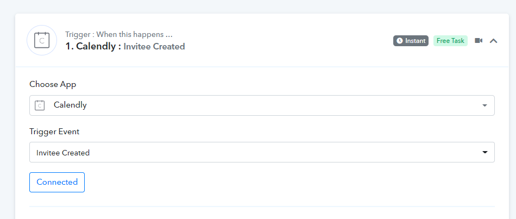516x219 pixels.
Task: Click the round Calendly calendar icon in header
Action: [42, 40]
